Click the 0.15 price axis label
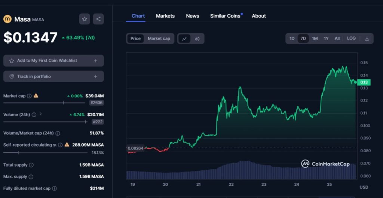 tap(364, 63)
